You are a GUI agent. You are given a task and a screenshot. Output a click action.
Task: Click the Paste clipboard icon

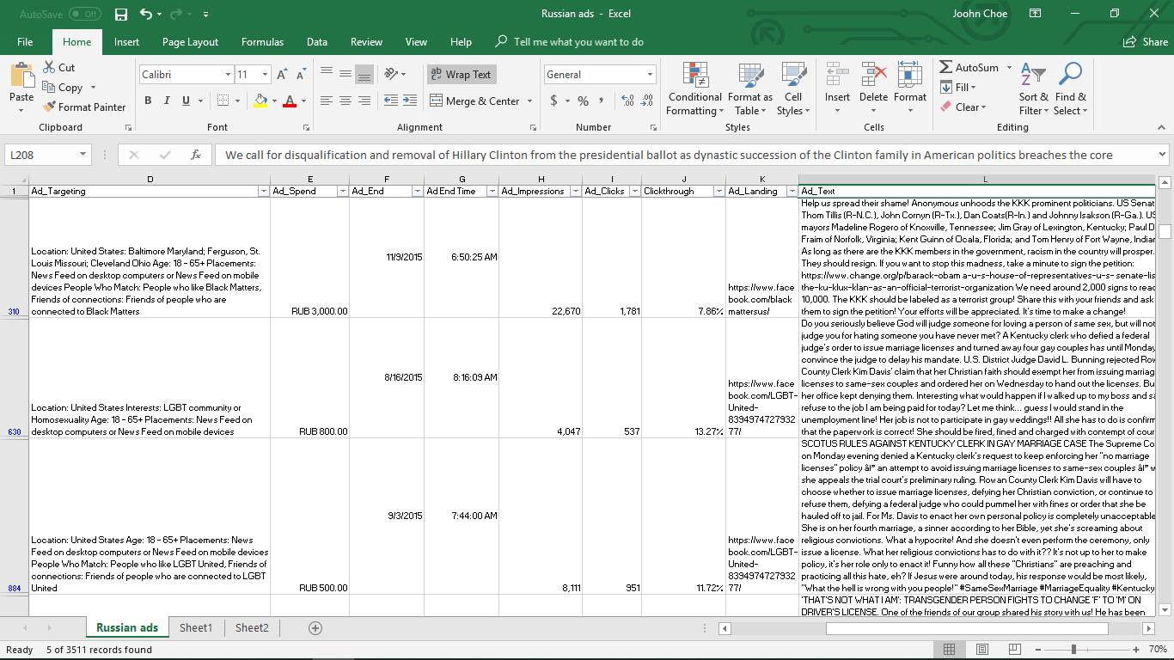click(x=21, y=76)
